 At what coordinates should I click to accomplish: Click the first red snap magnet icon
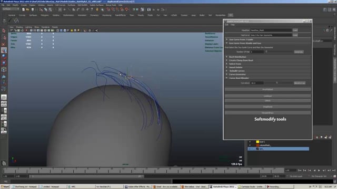pyautogui.click(x=108, y=9)
